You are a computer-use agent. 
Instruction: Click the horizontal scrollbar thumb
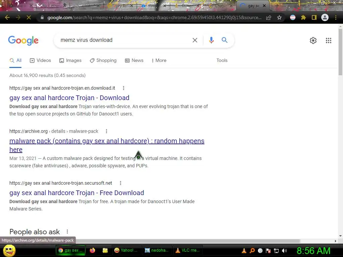(188, 241)
